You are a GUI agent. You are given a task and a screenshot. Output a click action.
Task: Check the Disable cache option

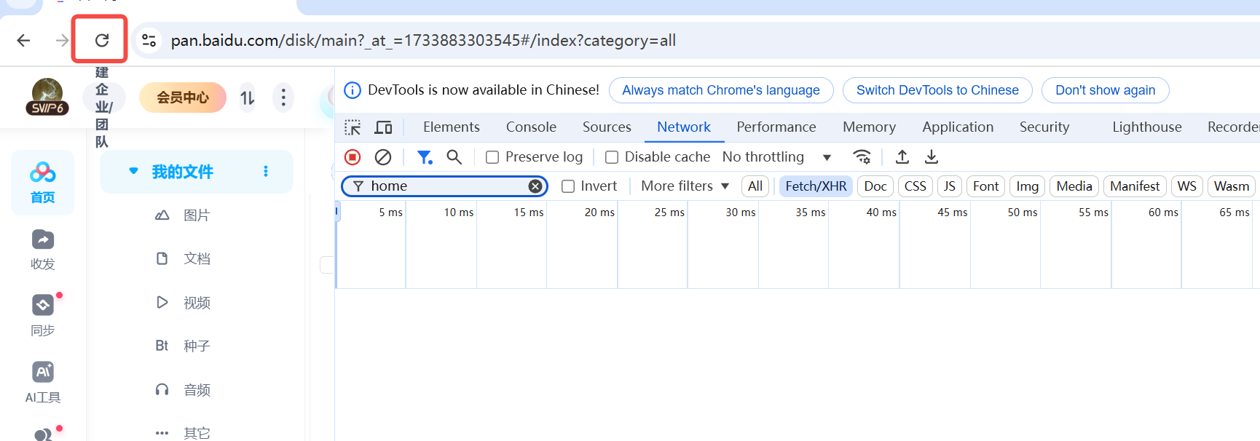click(612, 157)
